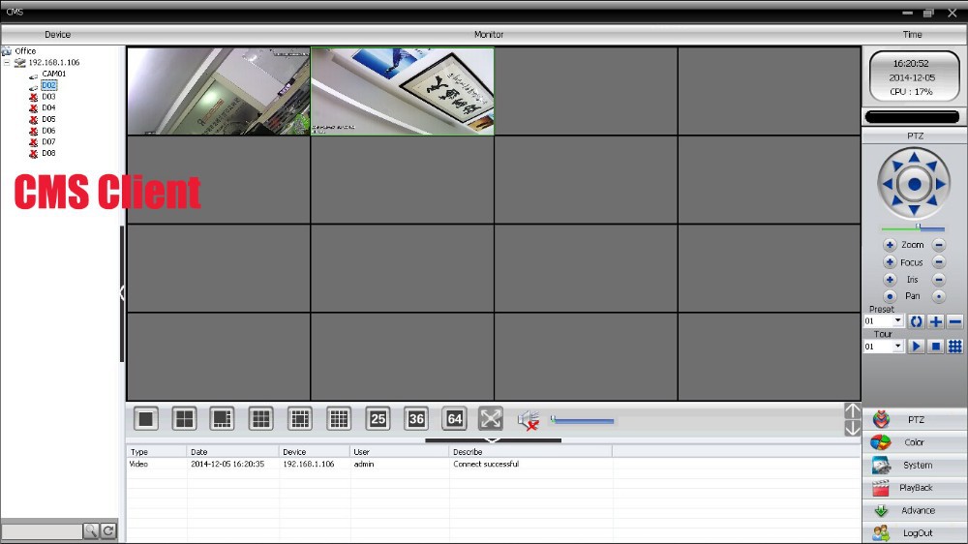Viewport: 968px width, 544px height.
Task: Switch to nine-view layout
Action: click(x=261, y=419)
